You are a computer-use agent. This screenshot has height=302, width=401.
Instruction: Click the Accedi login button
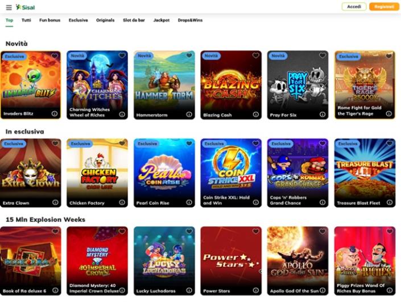click(x=354, y=7)
